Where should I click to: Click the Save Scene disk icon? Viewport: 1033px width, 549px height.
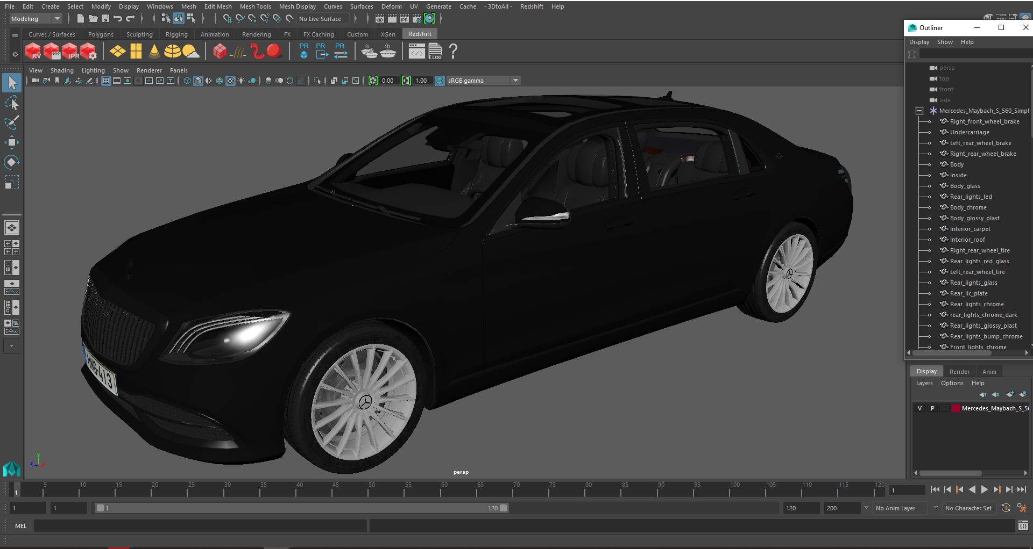pos(105,19)
